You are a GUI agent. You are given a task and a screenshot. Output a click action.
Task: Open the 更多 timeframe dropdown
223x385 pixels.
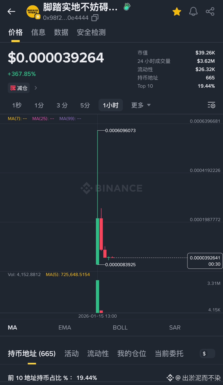click(x=141, y=105)
